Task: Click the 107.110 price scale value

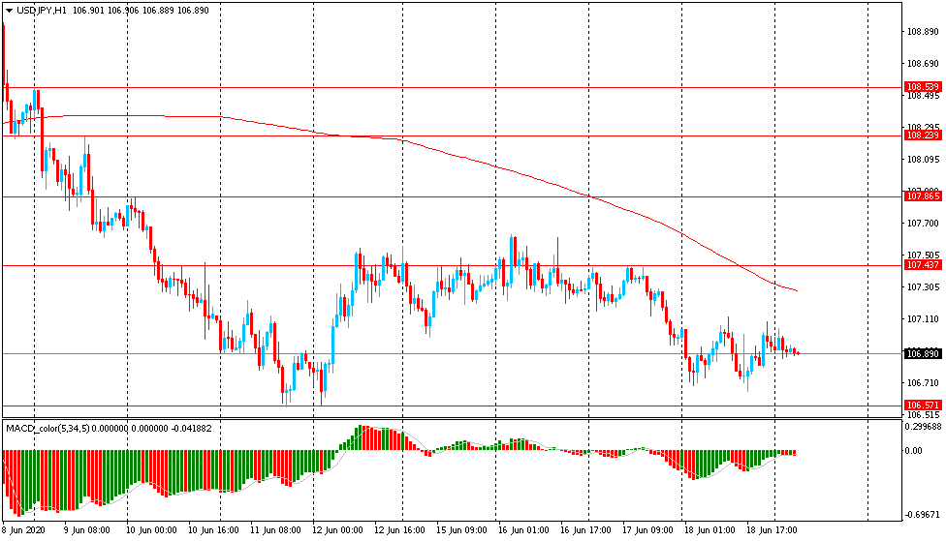Action: [923, 318]
